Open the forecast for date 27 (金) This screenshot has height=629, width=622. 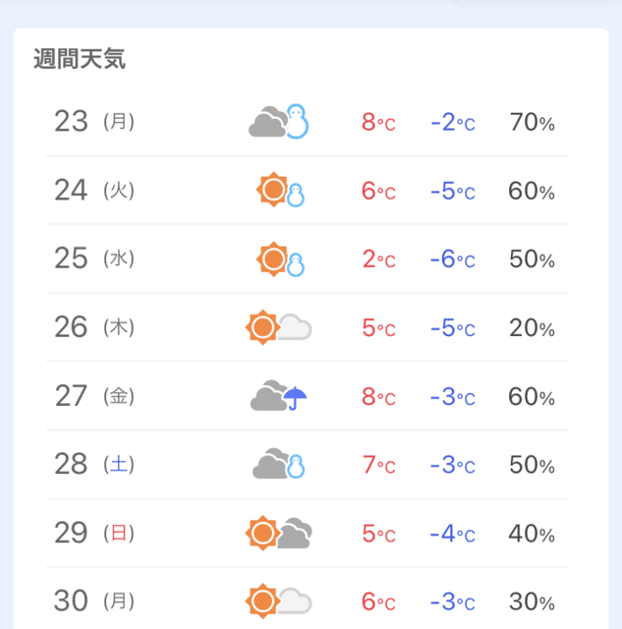pyautogui.click(x=94, y=397)
